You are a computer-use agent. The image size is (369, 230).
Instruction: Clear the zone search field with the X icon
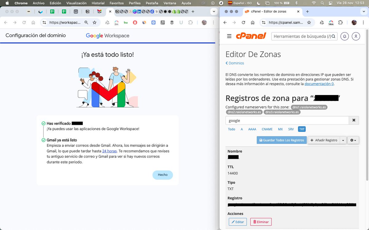354,120
